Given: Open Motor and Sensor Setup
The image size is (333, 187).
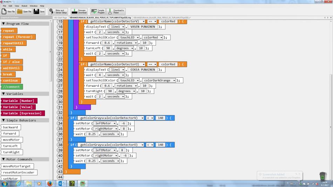Looking at the screenshot, I should [x=58, y=12].
